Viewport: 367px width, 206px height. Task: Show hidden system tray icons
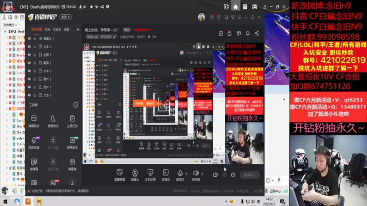pyautogui.click(x=226, y=201)
